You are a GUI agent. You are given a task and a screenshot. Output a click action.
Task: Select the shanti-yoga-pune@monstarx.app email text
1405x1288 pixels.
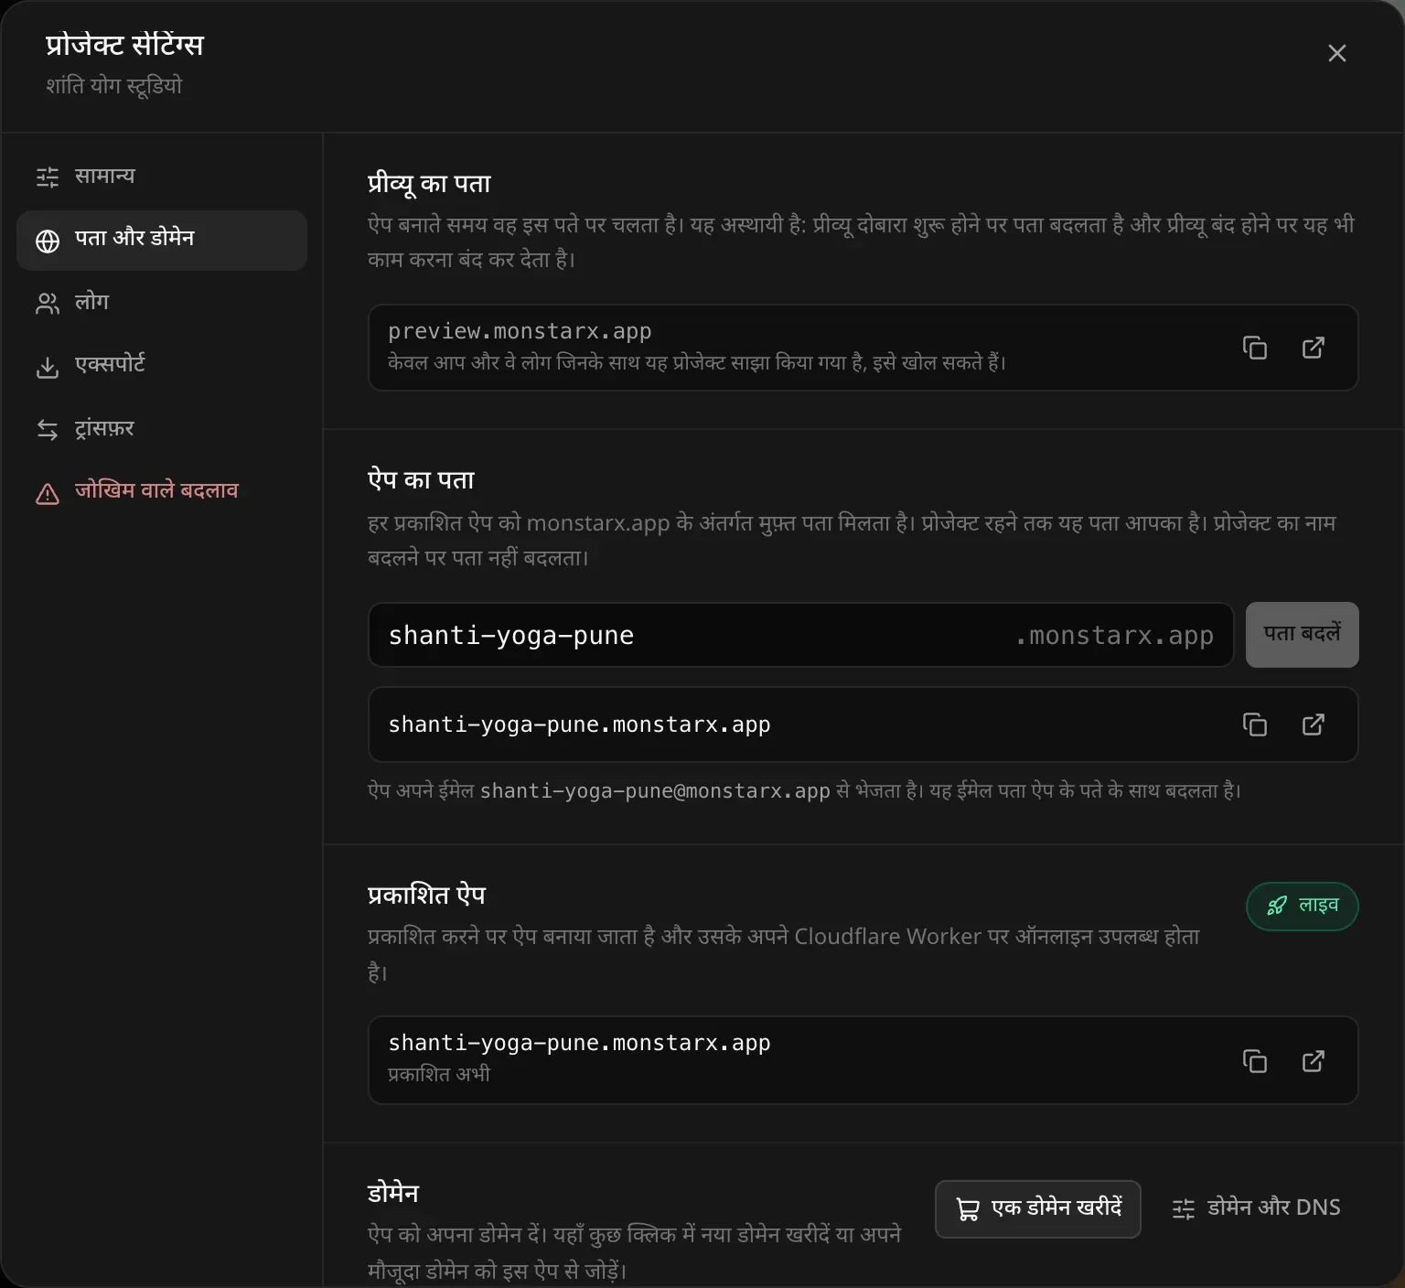(x=655, y=790)
